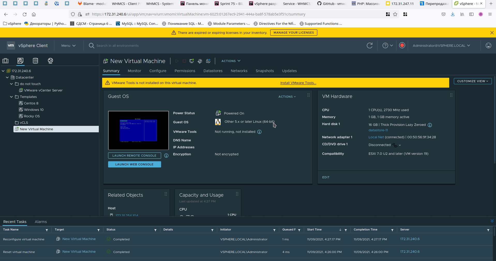Open the Alarms tab
The width and height of the screenshot is (496, 261).
pyautogui.click(x=41, y=222)
